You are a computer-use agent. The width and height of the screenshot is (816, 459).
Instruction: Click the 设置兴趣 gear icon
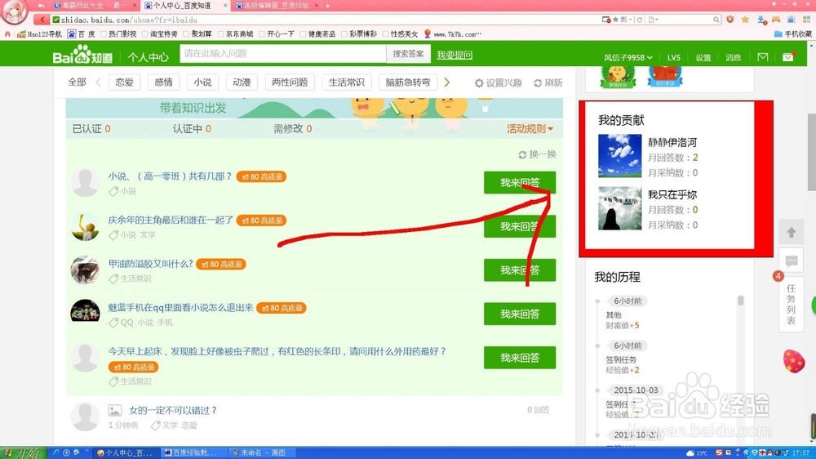(479, 82)
